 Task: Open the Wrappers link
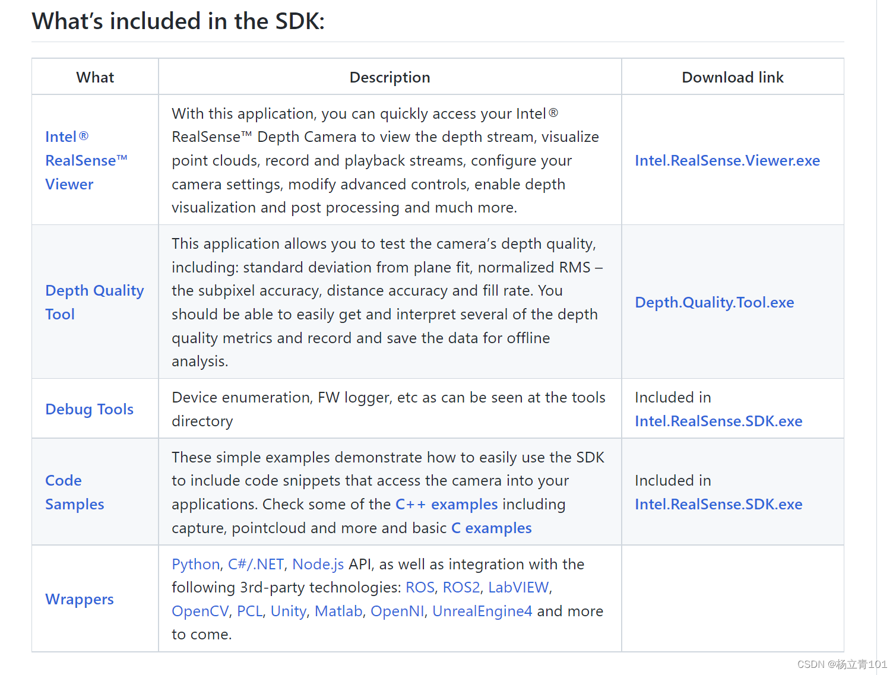(79, 599)
